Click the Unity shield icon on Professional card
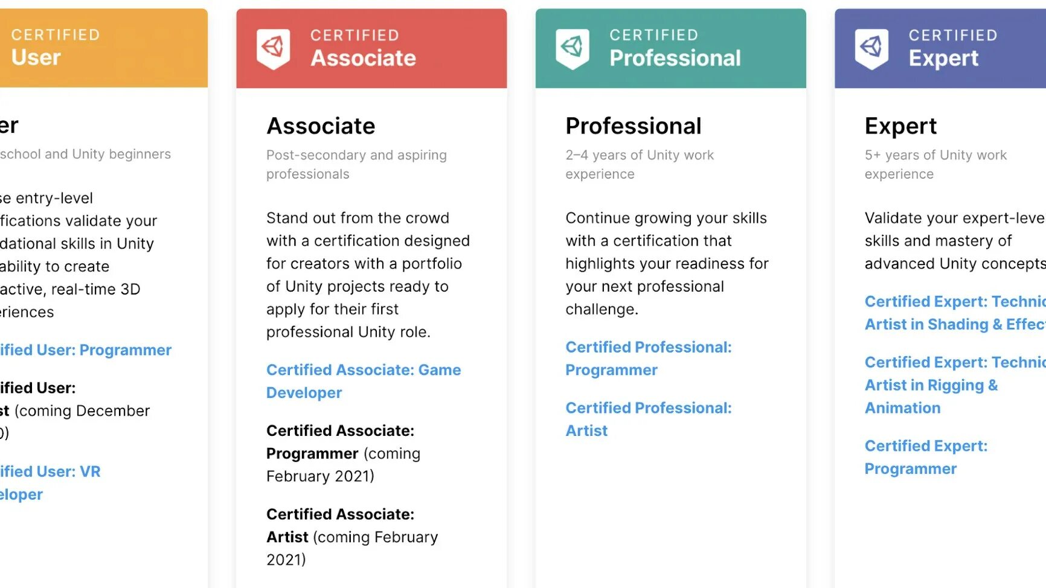 coord(572,48)
